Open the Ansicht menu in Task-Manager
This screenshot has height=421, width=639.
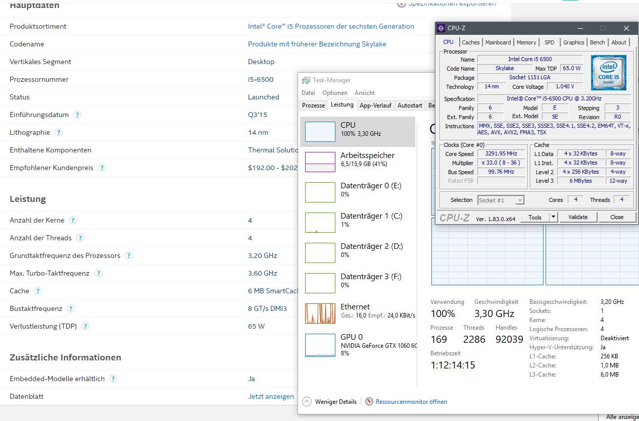(365, 93)
